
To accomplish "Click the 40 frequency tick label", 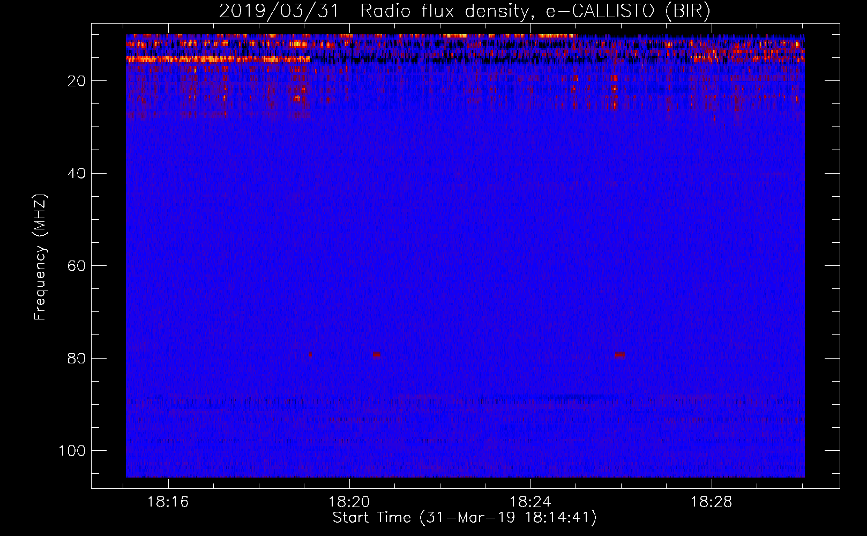I will 77,174.
